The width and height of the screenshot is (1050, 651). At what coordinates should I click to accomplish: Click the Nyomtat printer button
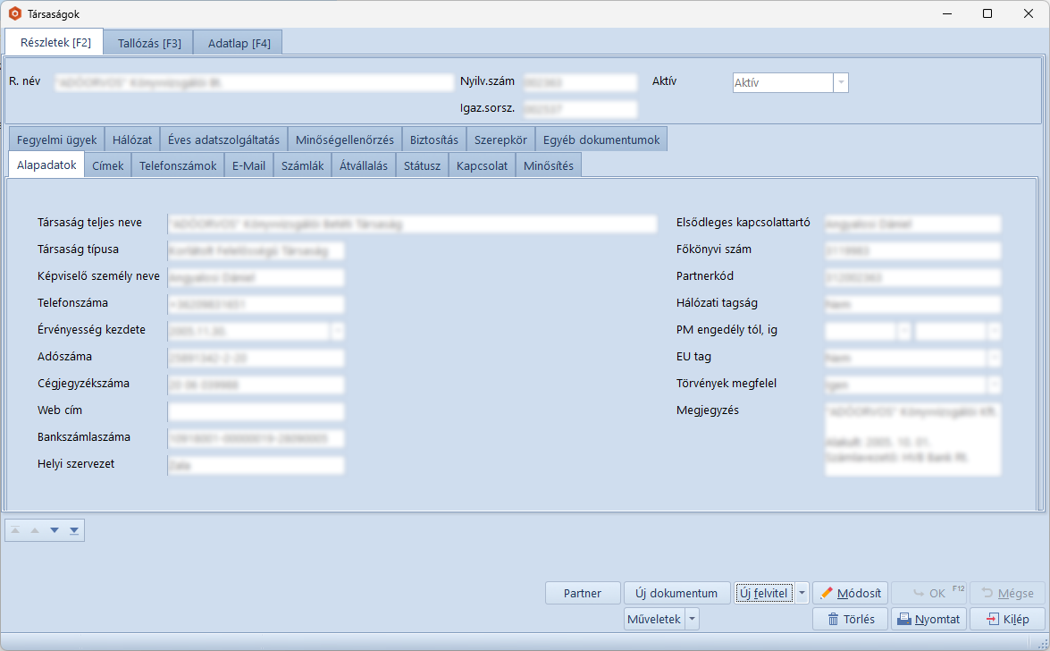tap(929, 619)
